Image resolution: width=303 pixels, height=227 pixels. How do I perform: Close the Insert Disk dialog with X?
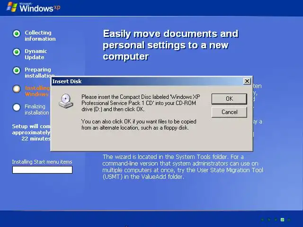coord(247,81)
